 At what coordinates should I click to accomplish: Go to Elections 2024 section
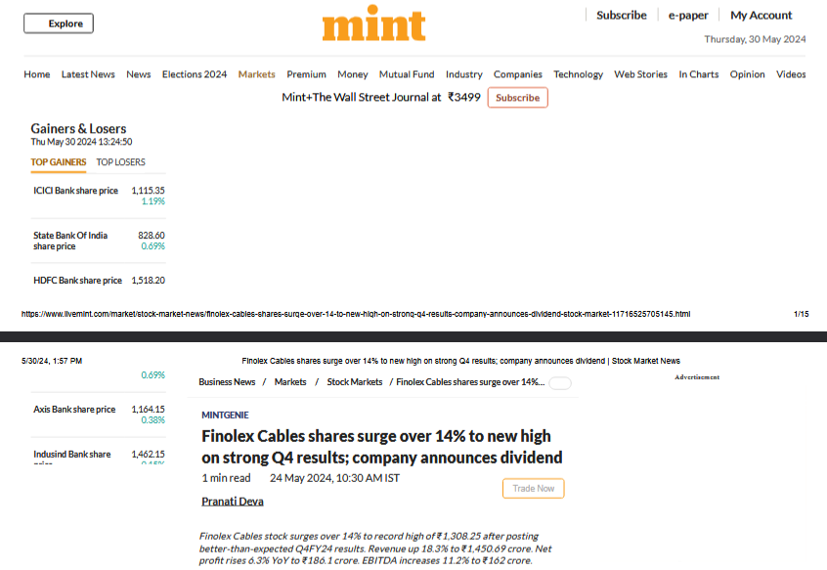[x=195, y=74]
